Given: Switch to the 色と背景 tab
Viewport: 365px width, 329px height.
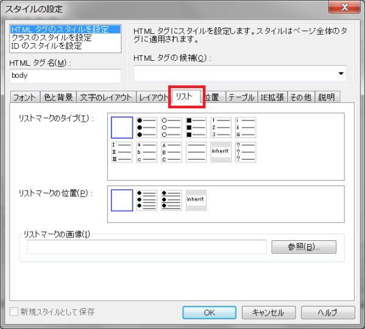Looking at the screenshot, I should point(58,97).
